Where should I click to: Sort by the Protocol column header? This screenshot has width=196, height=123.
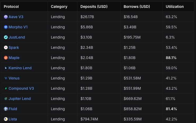click(x=11, y=7)
